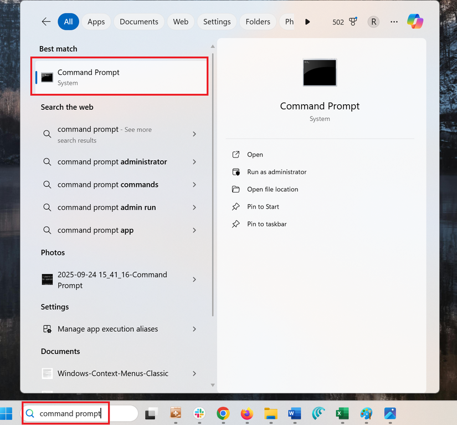Expand command prompt administrator chevron

pyautogui.click(x=194, y=161)
